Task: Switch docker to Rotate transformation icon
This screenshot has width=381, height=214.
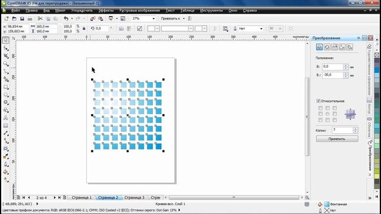Action: [327, 47]
